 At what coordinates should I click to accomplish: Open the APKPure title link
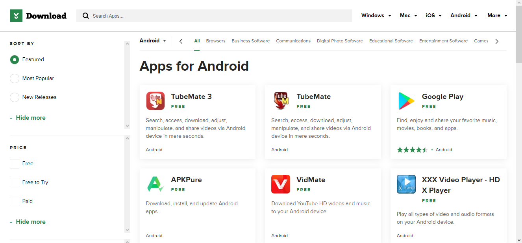(186, 180)
